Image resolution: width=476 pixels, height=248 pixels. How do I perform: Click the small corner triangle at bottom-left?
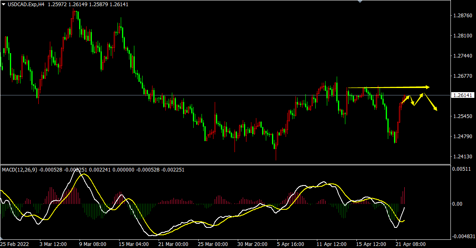[2, 238]
